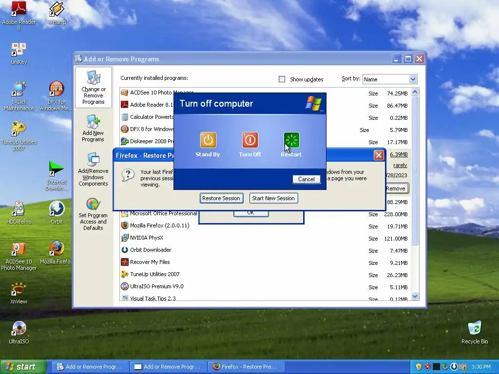499x374 pixels.
Task: Select Change or Remove Programs sidebar icon
Action: [x=94, y=88]
